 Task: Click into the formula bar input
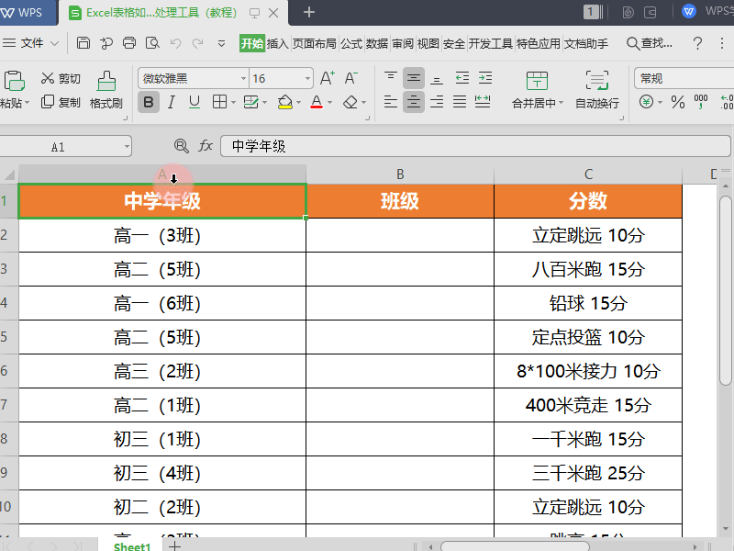click(475, 146)
